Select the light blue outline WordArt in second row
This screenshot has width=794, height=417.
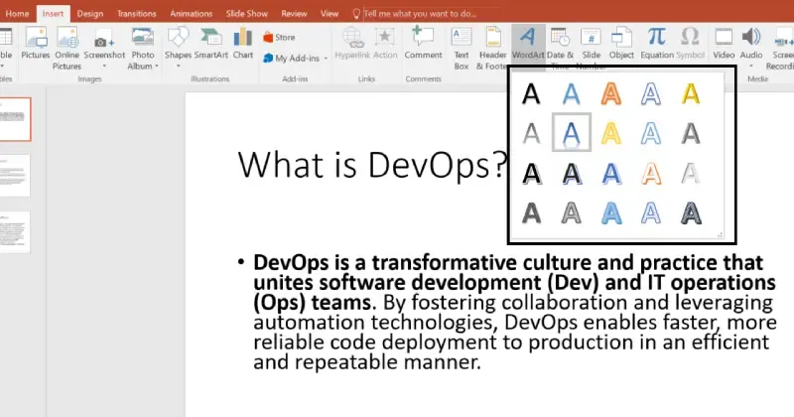pos(651,134)
